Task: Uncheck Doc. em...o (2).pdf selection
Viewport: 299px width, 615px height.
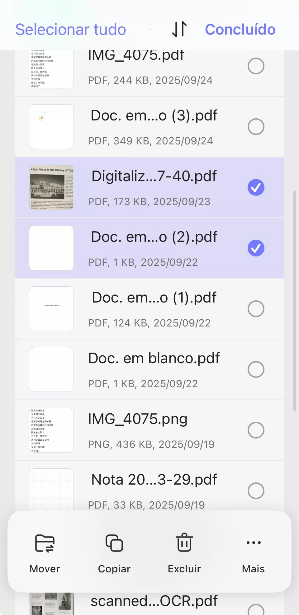Action: (x=256, y=248)
